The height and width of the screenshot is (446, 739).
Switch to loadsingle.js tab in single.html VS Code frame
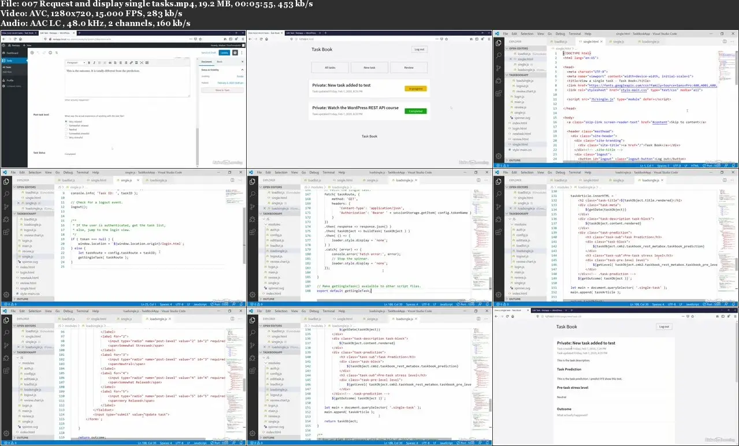pyautogui.click(x=649, y=42)
